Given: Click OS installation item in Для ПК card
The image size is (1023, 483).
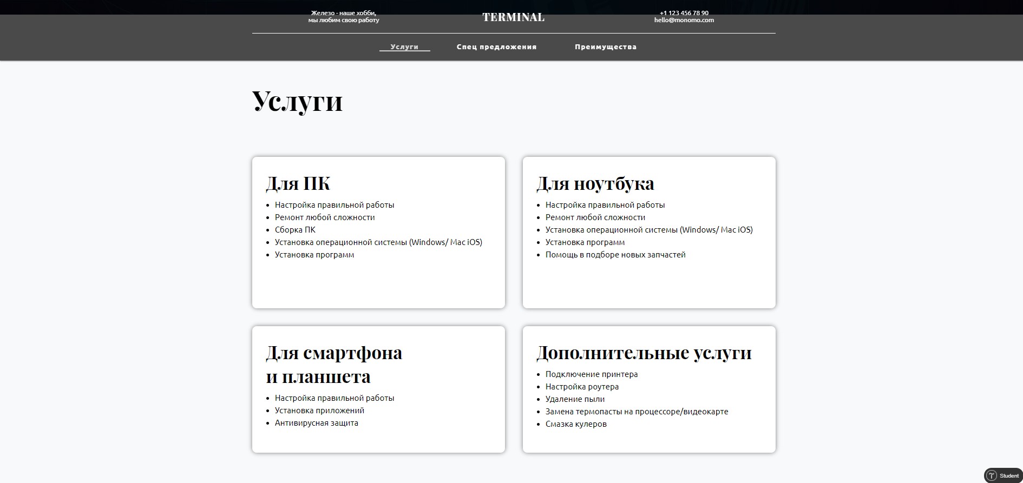Looking at the screenshot, I should [x=378, y=242].
